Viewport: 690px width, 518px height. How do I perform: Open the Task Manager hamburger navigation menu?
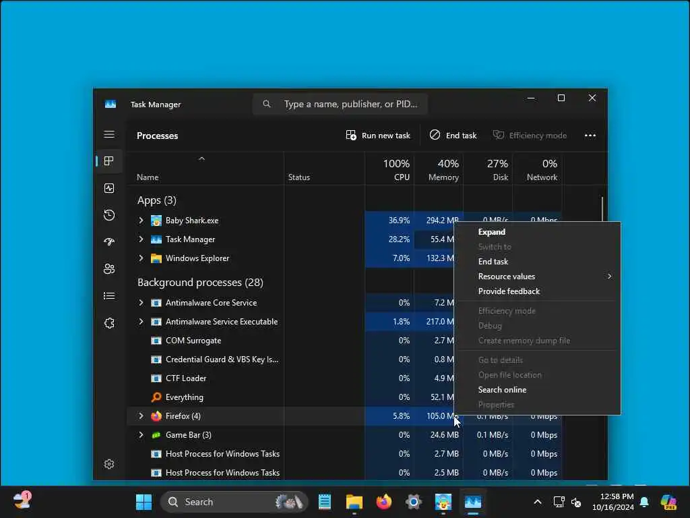click(109, 134)
